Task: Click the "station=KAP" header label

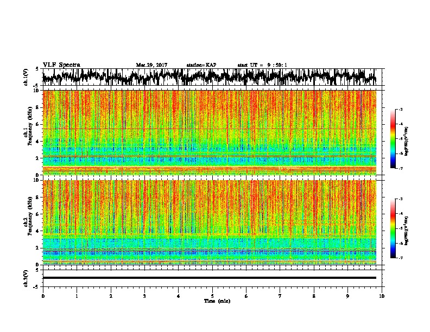Action: click(201, 65)
